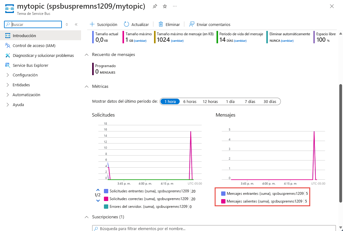This screenshot has height=231, width=343.
Task: Click Mensajes salientes legend color swatch
Action: click(223, 201)
